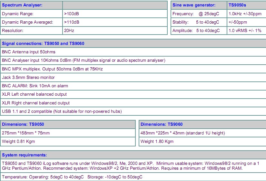Select the 1.0 vRMS amplitude value
The width and height of the screenshot is (266, 181).
point(245,31)
